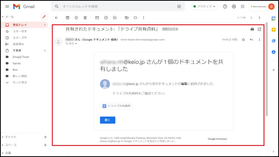
Task: Open the アクティブ status dropdown
Action: tap(204, 6)
